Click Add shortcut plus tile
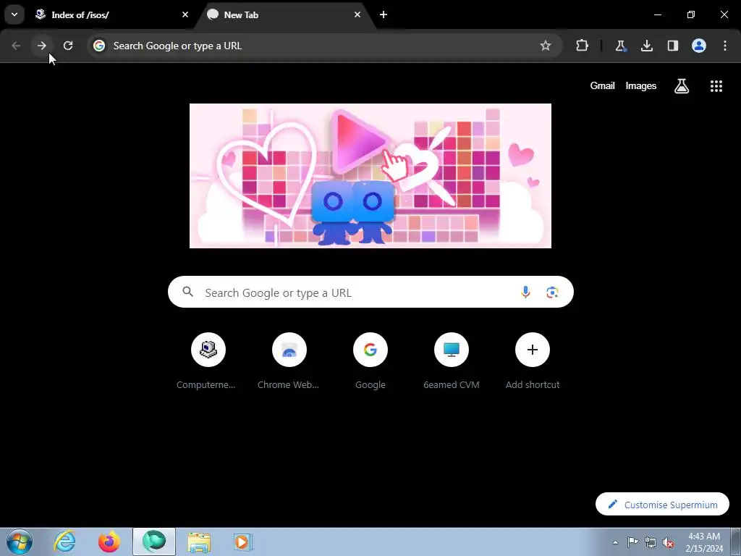This screenshot has height=556, width=741. pyautogui.click(x=533, y=361)
